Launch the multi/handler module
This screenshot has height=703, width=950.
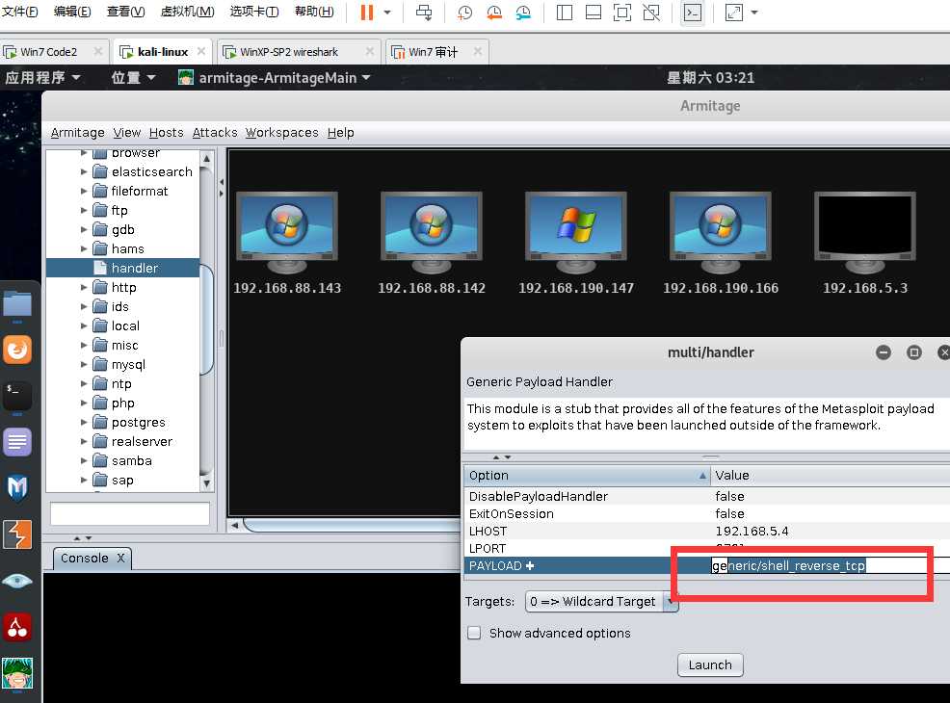pyautogui.click(x=710, y=664)
